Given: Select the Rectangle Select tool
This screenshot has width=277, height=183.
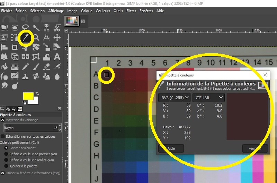Looking at the screenshot, I should [5, 28].
